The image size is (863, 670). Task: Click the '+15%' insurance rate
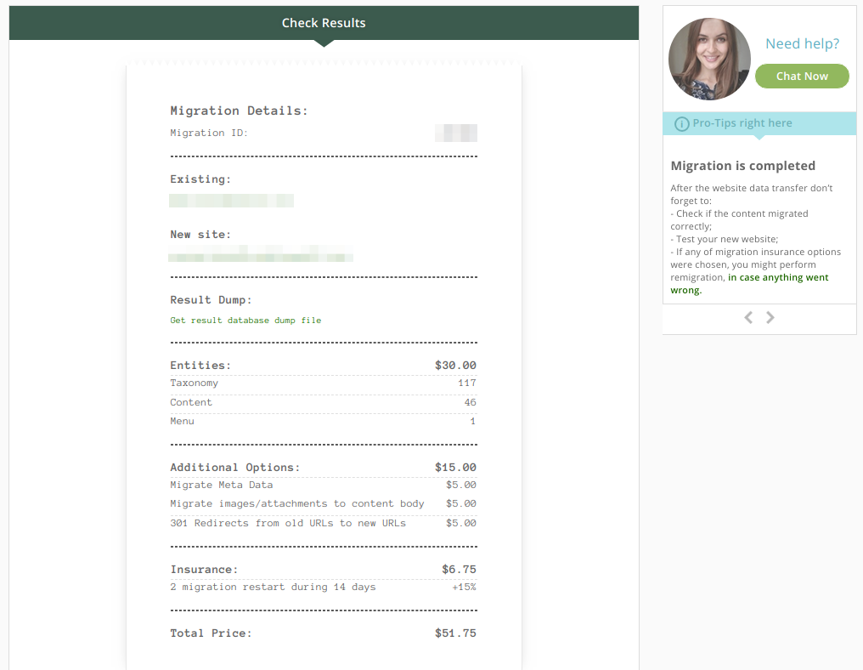click(464, 587)
